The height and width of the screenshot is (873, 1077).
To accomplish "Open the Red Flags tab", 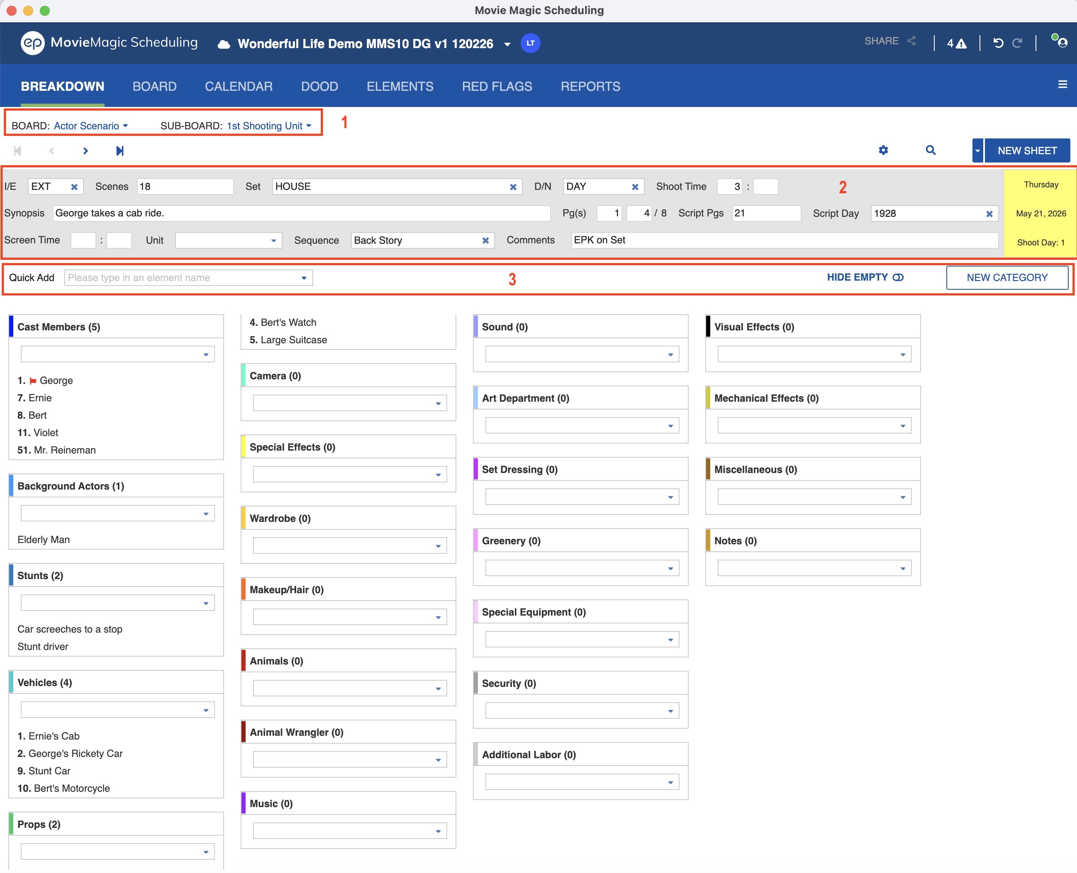I will point(497,87).
